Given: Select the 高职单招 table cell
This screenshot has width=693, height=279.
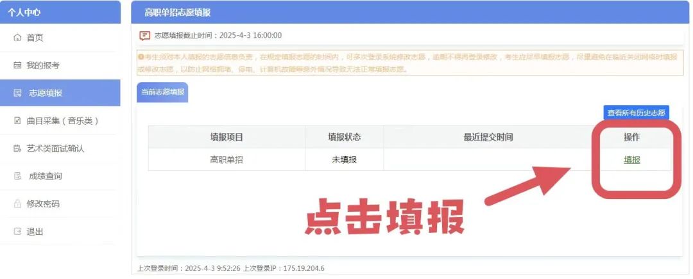Looking at the screenshot, I should point(227,160).
